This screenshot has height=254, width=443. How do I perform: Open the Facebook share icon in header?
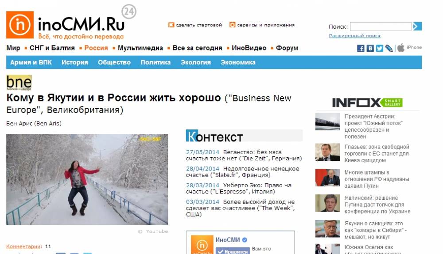[361, 48]
